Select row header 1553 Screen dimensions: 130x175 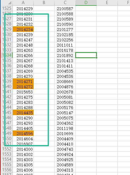coord(7,154)
